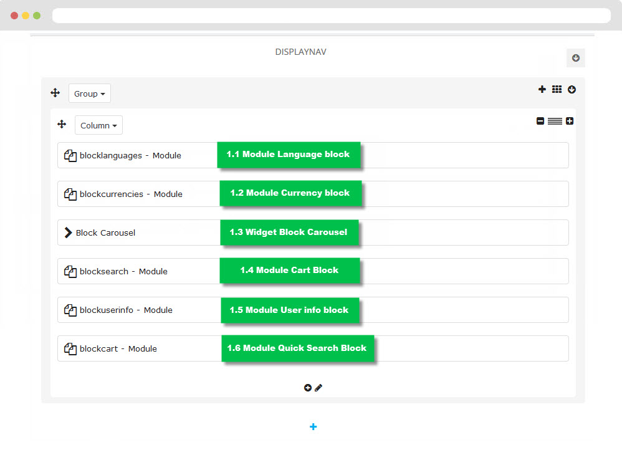Image resolution: width=622 pixels, height=475 pixels.
Task: Click the grid layout icon in the Group header
Action: click(x=557, y=89)
